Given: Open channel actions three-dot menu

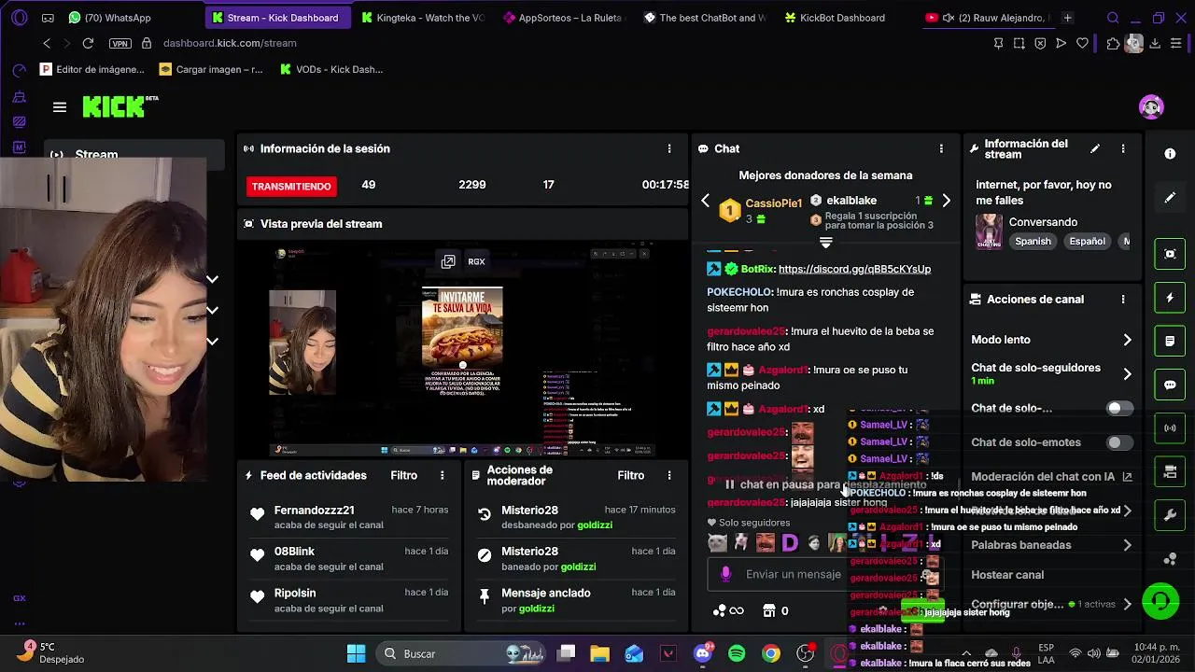Looking at the screenshot, I should [x=1123, y=300].
